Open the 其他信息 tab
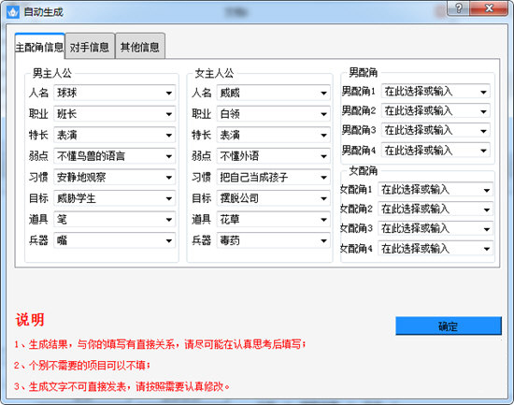This screenshot has height=405, width=514. click(x=140, y=47)
